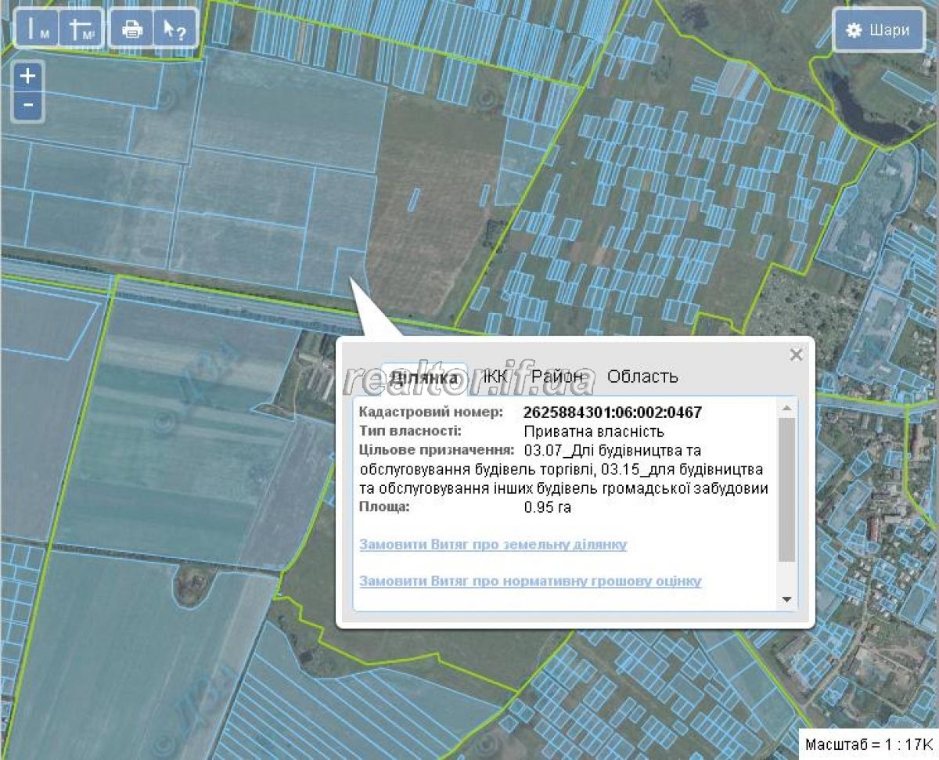Open the Район tab
The image size is (939, 760).
point(557,376)
